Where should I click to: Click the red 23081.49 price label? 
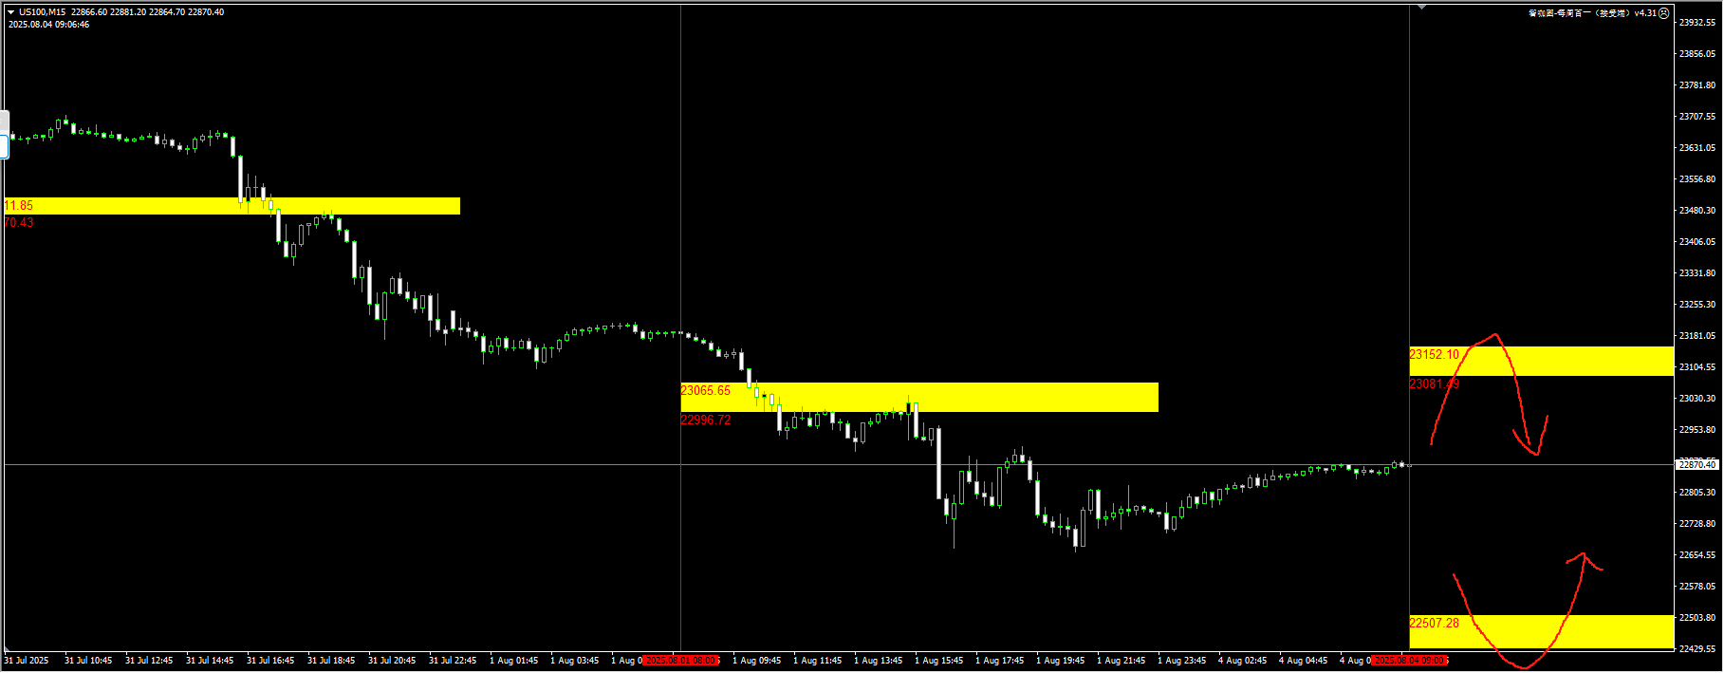coord(1434,384)
